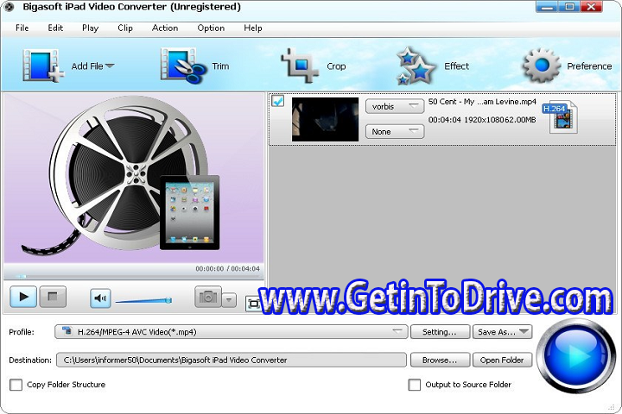Click the preview seek bar
Viewport: 622px width, 414px height.
point(133,276)
